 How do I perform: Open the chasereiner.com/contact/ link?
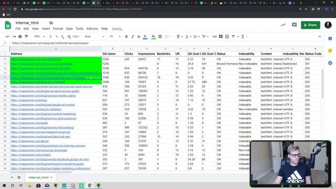(31, 155)
